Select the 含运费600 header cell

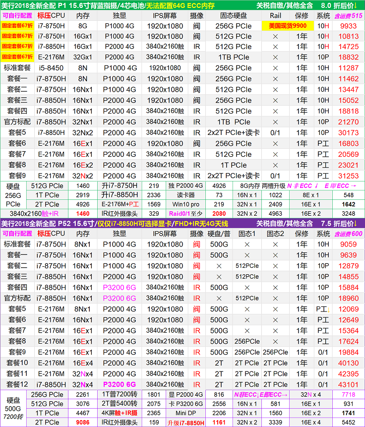[348, 234]
